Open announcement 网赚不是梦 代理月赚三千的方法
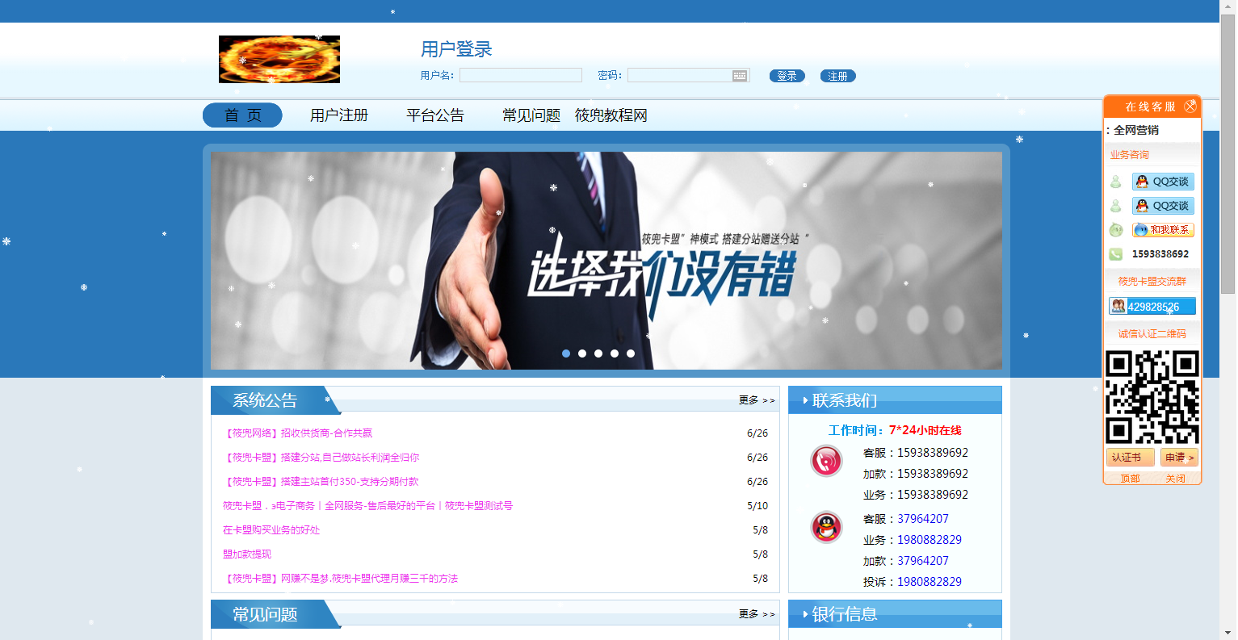Image resolution: width=1238 pixels, height=640 pixels. pyautogui.click(x=341, y=579)
